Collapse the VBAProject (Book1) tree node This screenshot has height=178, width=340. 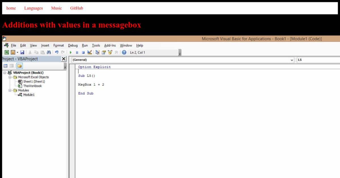(x=5, y=73)
